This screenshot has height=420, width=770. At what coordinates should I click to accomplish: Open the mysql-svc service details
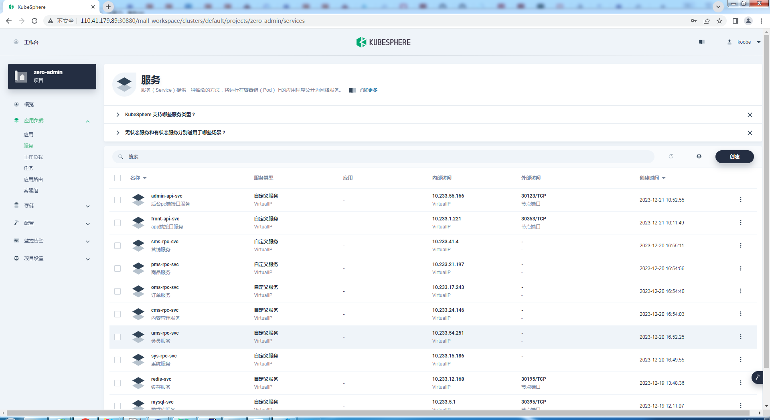[x=162, y=402]
